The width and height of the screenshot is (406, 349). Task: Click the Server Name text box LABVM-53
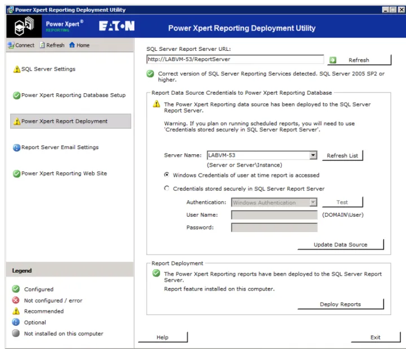tap(258, 155)
